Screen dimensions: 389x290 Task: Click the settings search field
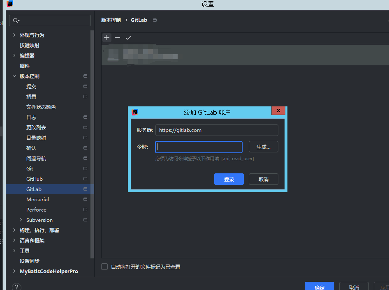tap(50, 21)
